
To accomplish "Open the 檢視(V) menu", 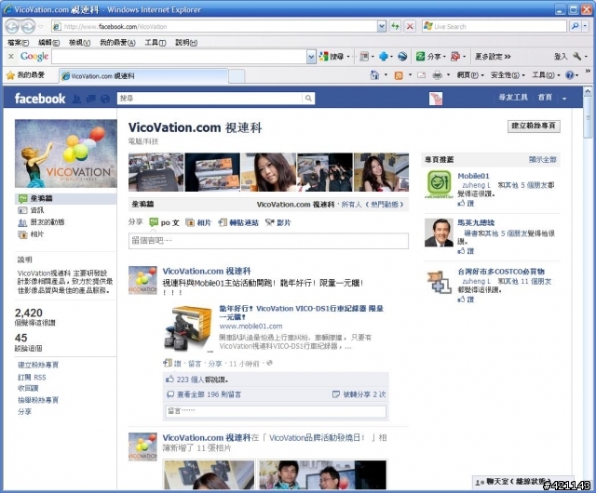I will click(x=79, y=43).
